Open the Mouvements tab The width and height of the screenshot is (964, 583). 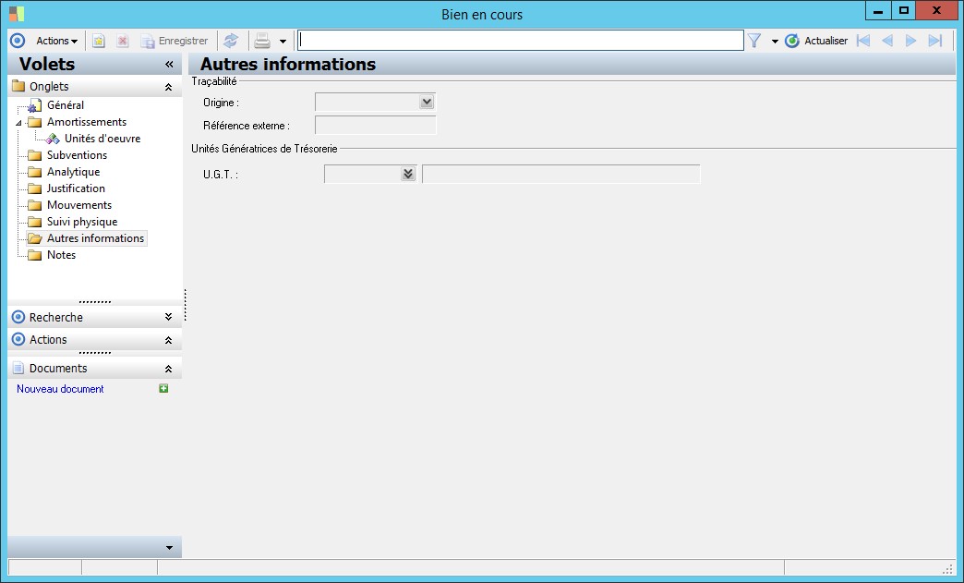click(x=79, y=205)
